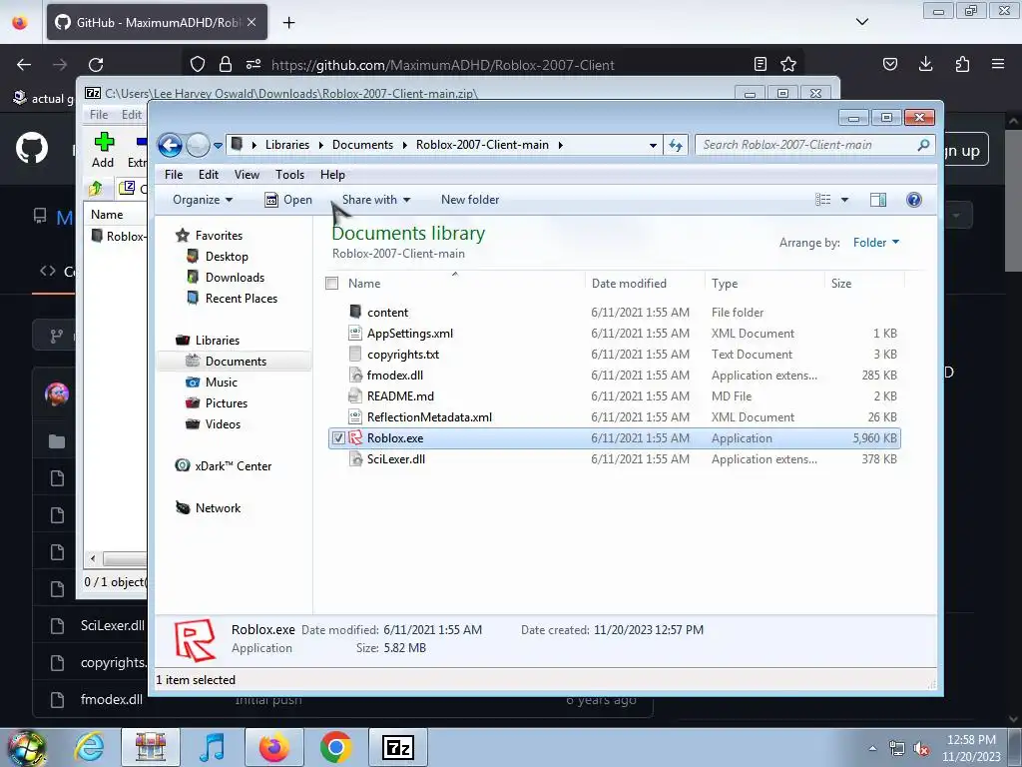Sort by the Size column header
1022x767 pixels.
(x=841, y=283)
